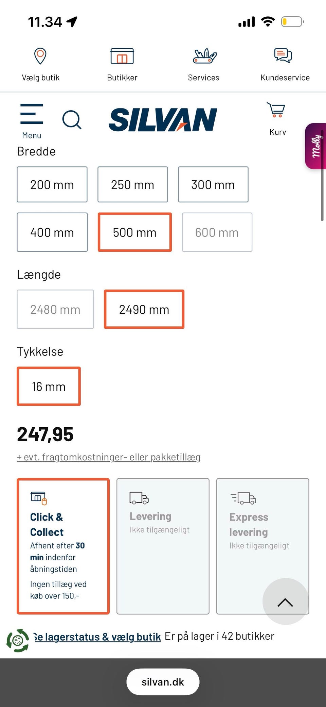This screenshot has height=707, width=326.
Task: Open Se lagerstatus & vælg butik link
Action: 97,637
